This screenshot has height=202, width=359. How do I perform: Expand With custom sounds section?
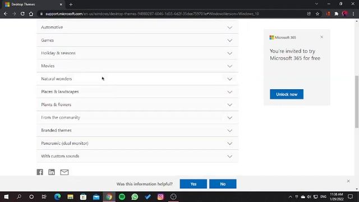pos(137,156)
